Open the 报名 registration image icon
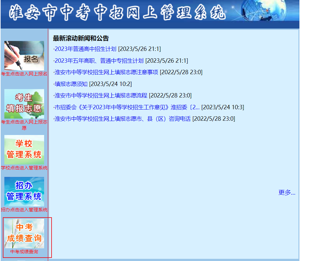Screen dimensions: 328x261 click(24, 56)
